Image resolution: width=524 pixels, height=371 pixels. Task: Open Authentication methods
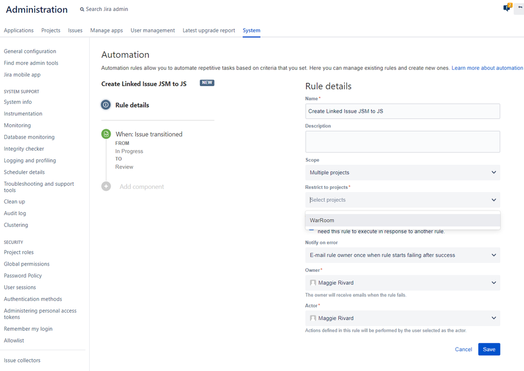click(33, 299)
